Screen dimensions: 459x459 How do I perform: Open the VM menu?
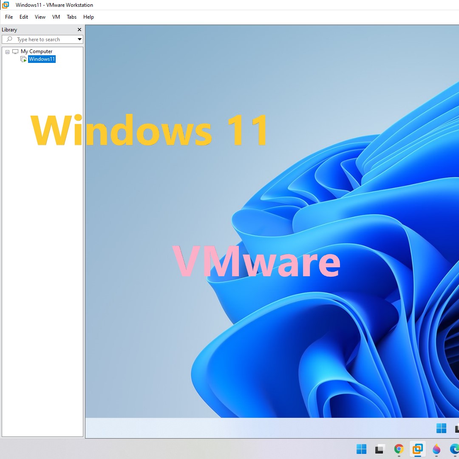pyautogui.click(x=56, y=17)
